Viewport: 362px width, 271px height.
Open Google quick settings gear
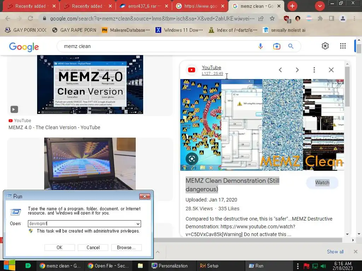[325, 46]
